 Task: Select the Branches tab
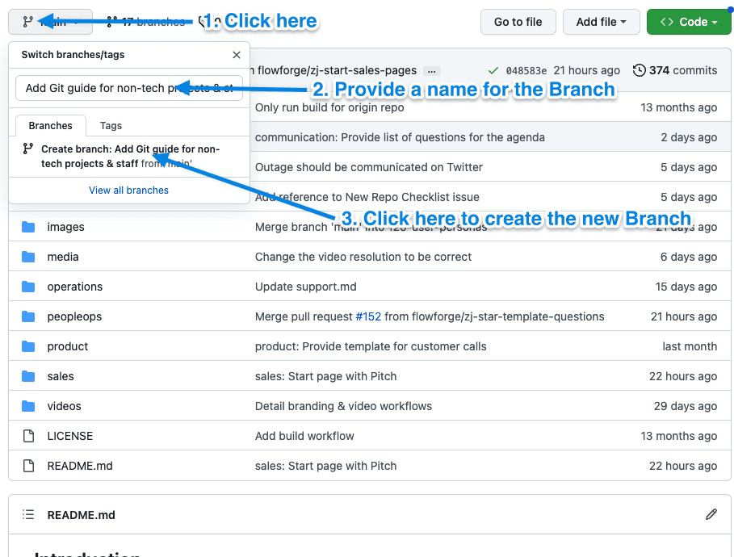coord(50,125)
